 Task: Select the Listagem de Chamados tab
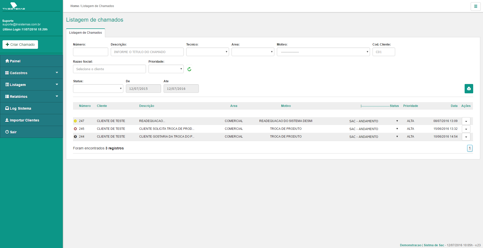tap(86, 33)
